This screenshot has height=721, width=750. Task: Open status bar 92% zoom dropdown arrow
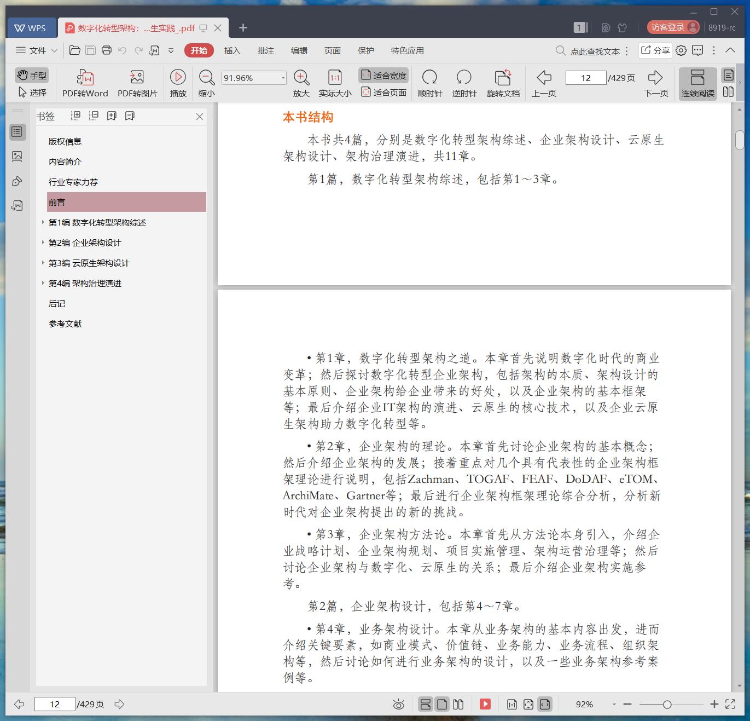click(x=614, y=705)
